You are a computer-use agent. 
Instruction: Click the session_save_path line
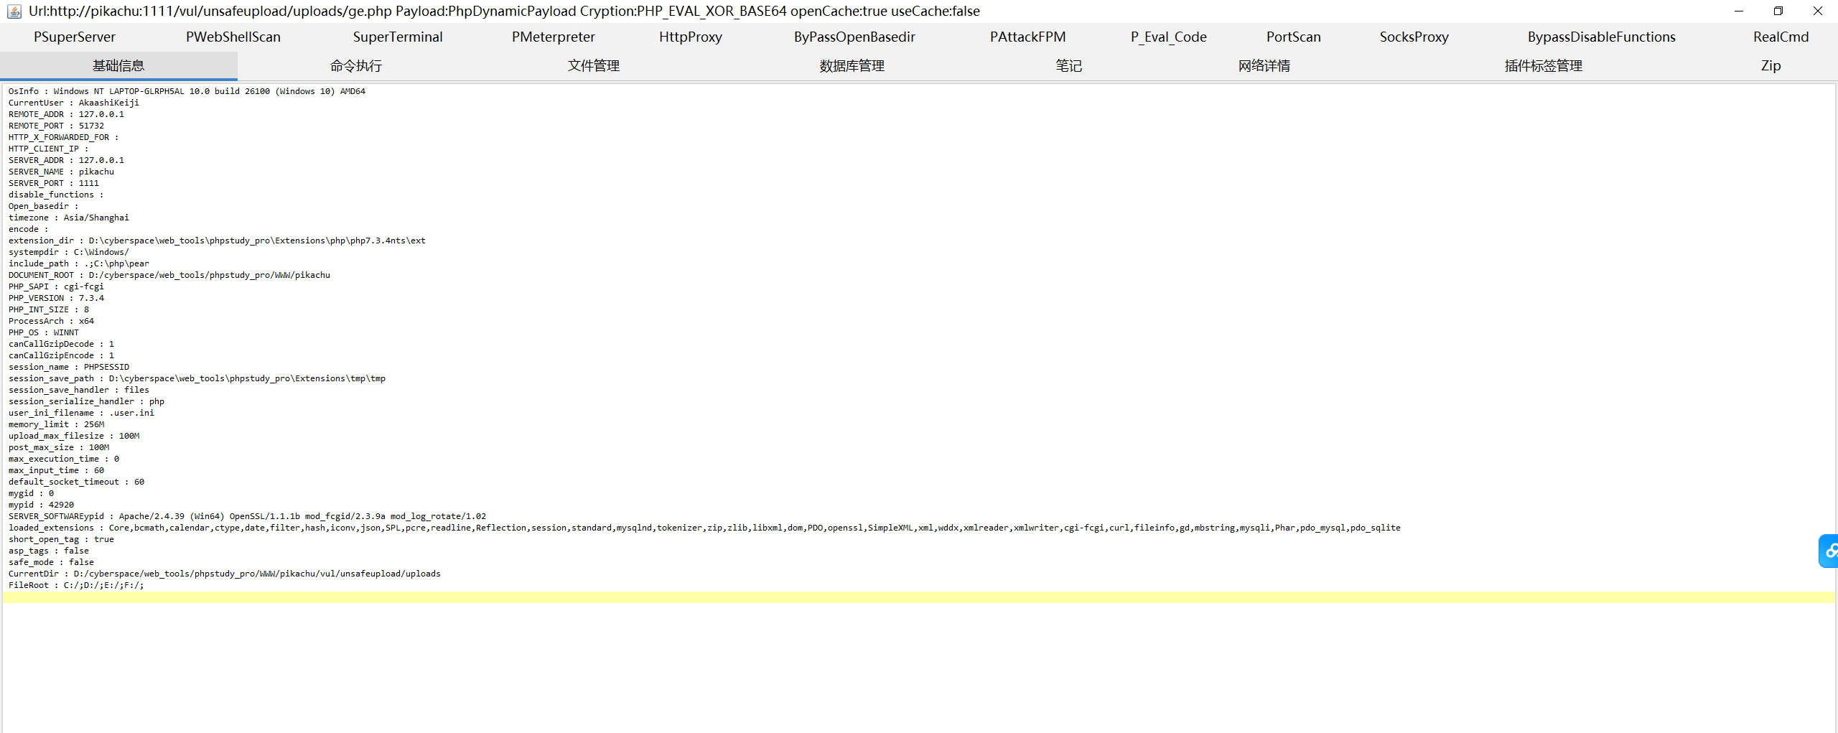(197, 378)
